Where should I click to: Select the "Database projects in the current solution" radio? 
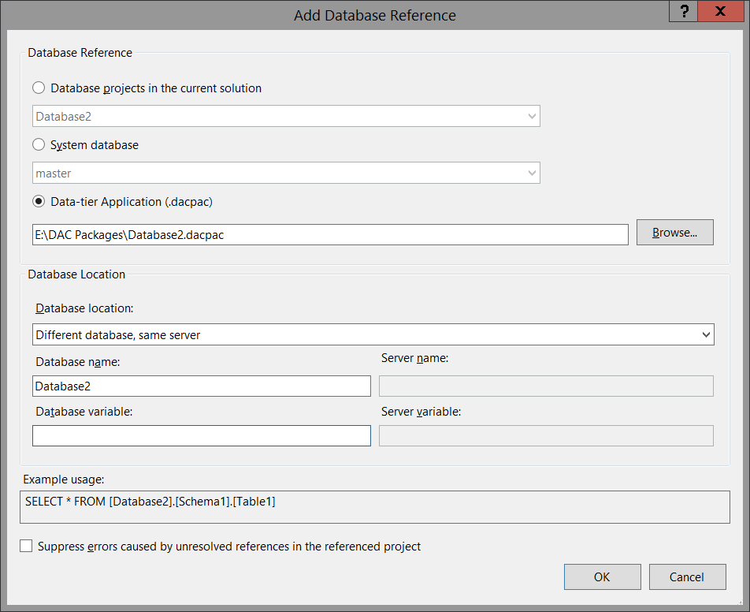39,88
